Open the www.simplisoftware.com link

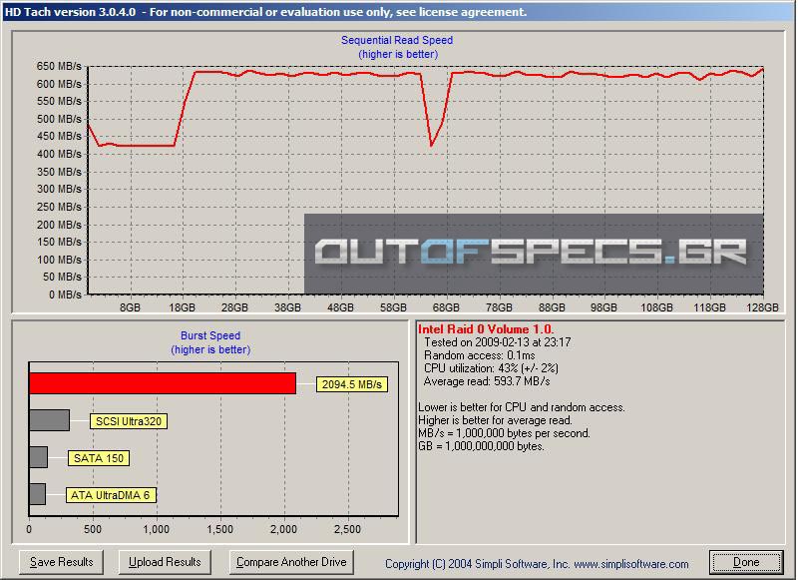tap(631, 564)
